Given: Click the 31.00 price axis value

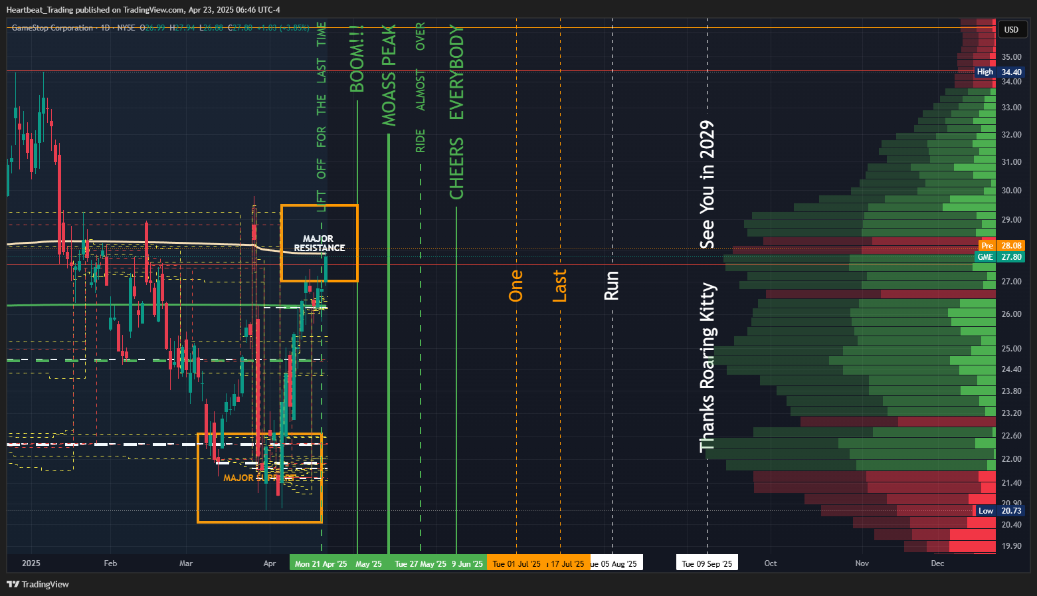Looking at the screenshot, I should (x=1011, y=161).
